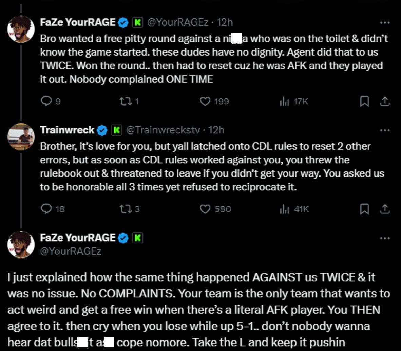The image size is (401, 351).
Task: Click the Kick badge next to Trainwreck
Action: point(117,130)
